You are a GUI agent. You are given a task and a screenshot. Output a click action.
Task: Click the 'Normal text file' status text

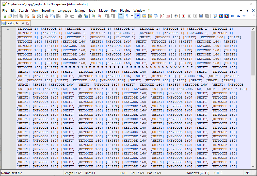pyautogui.click(x=11, y=173)
